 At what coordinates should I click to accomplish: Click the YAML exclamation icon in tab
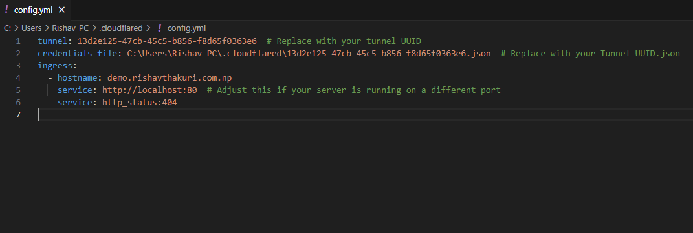pyautogui.click(x=6, y=10)
